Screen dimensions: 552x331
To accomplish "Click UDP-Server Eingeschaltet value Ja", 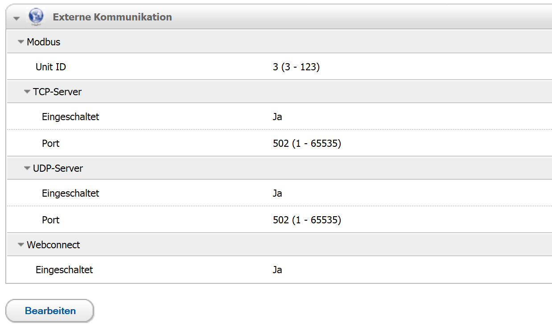I will (277, 194).
